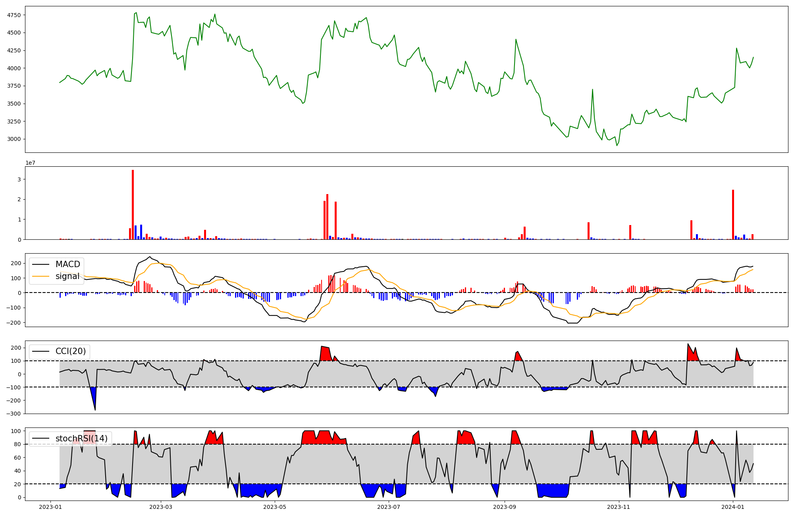Viewport: 794px width, 516px height.
Task: Click the 2023-03 x-axis date label
Action: (x=160, y=507)
